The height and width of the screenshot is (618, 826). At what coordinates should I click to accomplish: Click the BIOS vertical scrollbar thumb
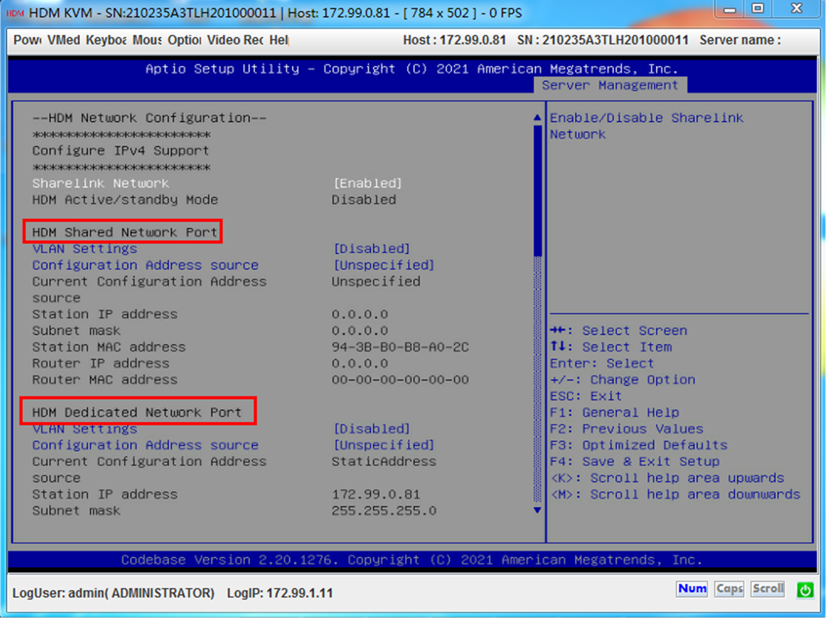(537, 190)
